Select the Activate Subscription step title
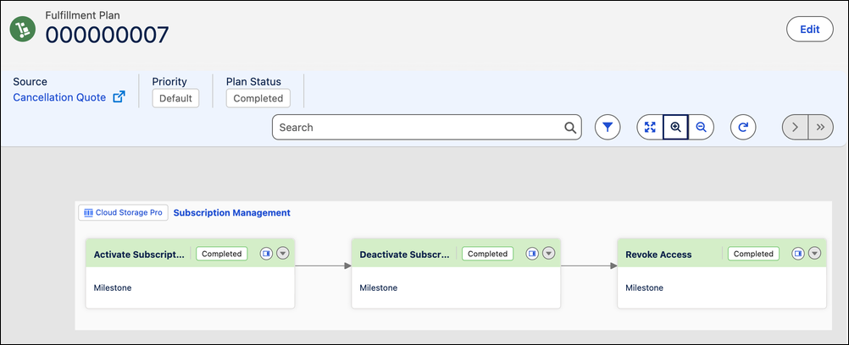 (139, 255)
